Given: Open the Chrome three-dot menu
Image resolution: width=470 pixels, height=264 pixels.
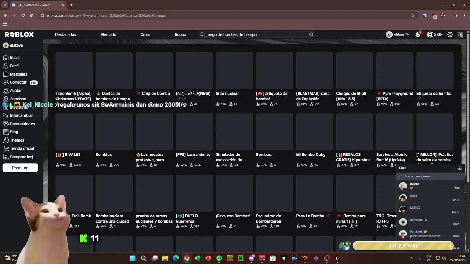Looking at the screenshot, I should click(464, 15).
